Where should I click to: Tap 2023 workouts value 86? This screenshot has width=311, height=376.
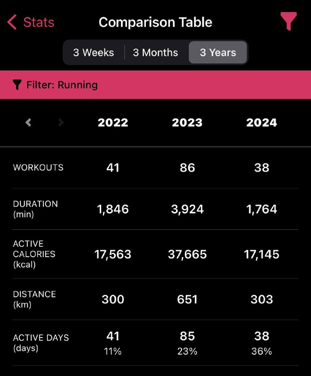tap(187, 168)
